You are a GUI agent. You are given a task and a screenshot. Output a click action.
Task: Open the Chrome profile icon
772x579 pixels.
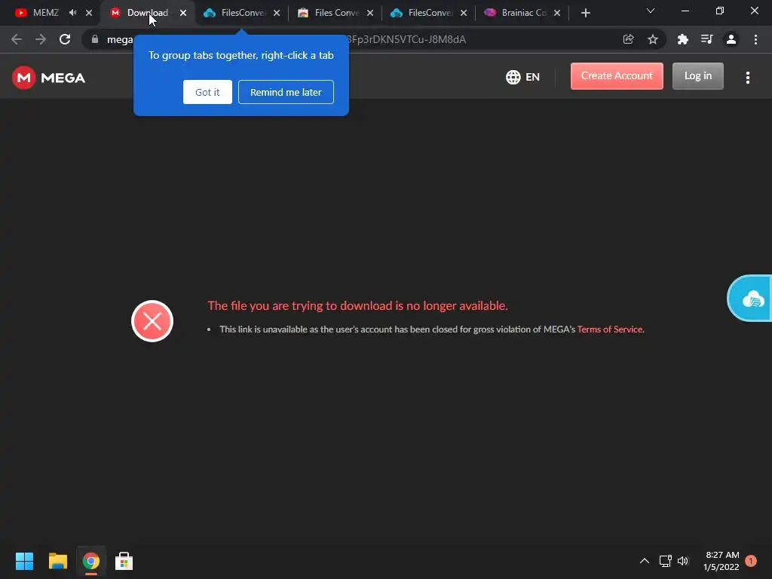(731, 39)
